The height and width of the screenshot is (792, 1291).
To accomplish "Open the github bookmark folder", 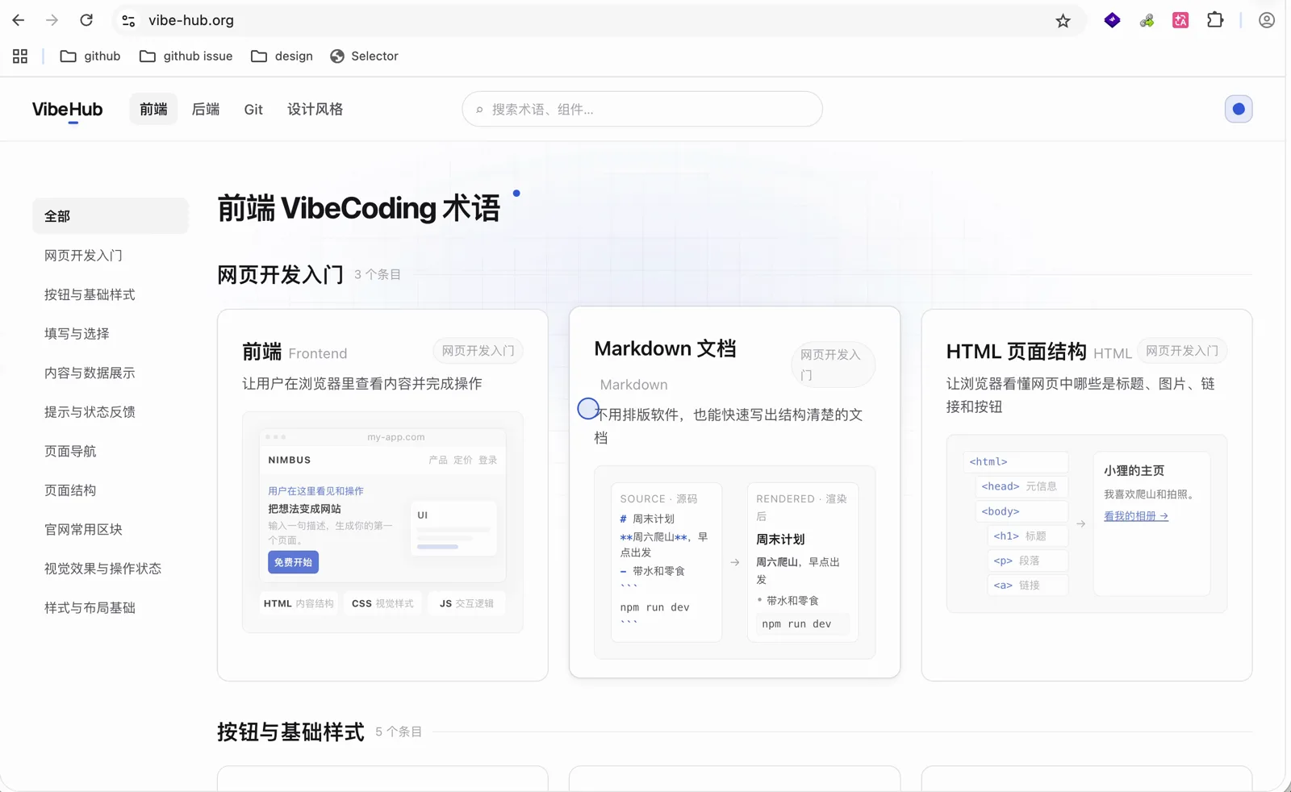I will click(90, 56).
